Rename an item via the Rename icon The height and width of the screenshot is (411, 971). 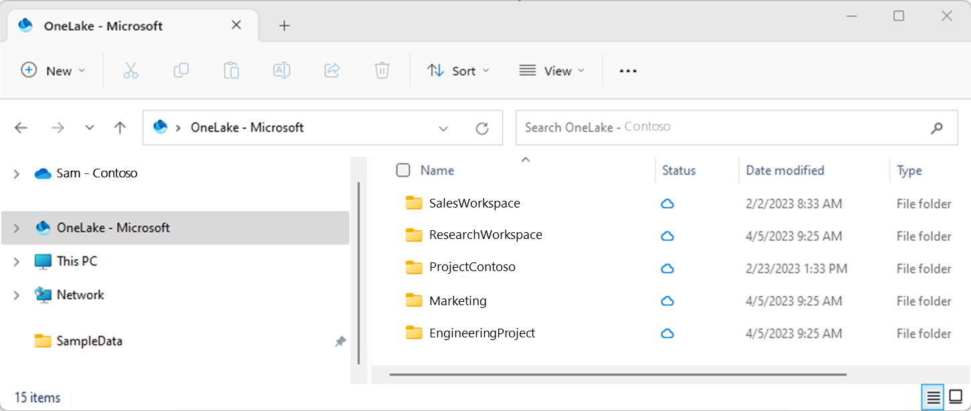pyautogui.click(x=281, y=70)
